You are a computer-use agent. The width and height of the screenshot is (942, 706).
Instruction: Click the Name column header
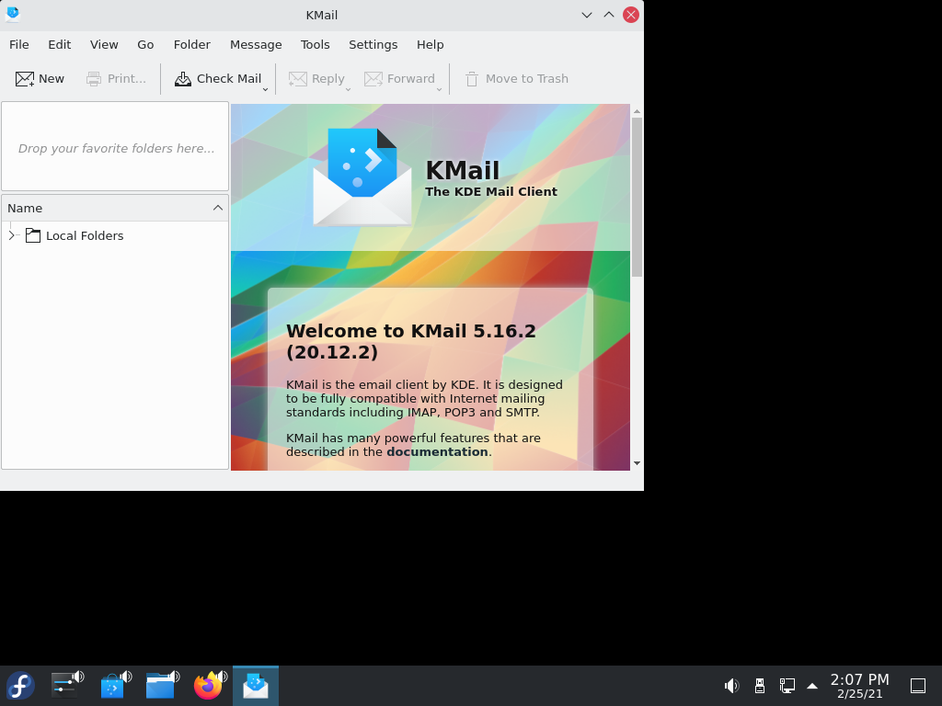115,208
